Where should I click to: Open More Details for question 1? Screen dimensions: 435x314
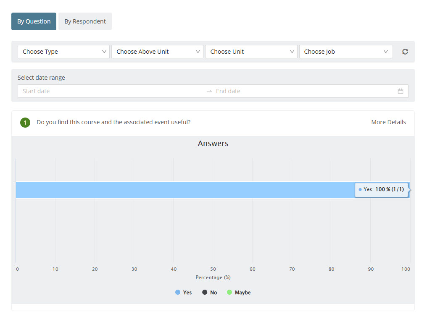coord(388,122)
